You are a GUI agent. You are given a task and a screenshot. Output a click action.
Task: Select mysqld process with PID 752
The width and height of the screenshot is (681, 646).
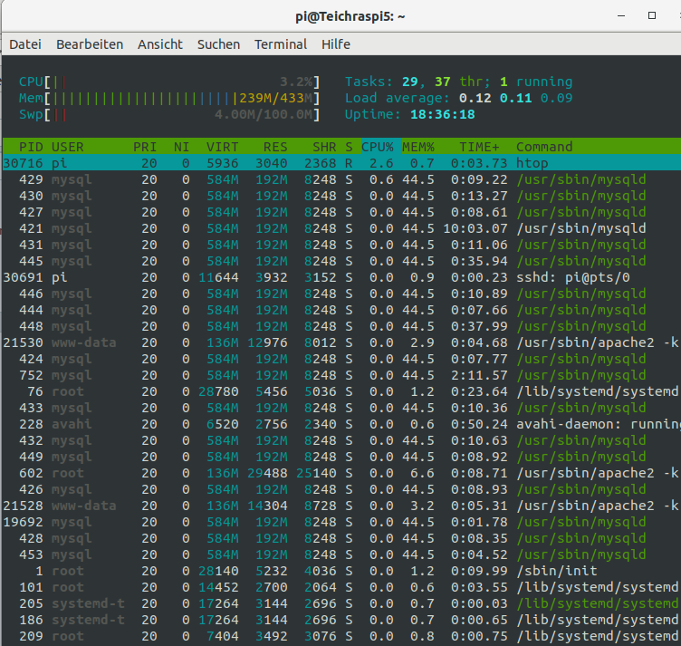tap(341, 375)
